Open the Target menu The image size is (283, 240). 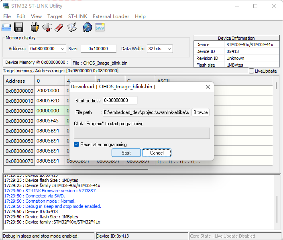click(x=55, y=16)
